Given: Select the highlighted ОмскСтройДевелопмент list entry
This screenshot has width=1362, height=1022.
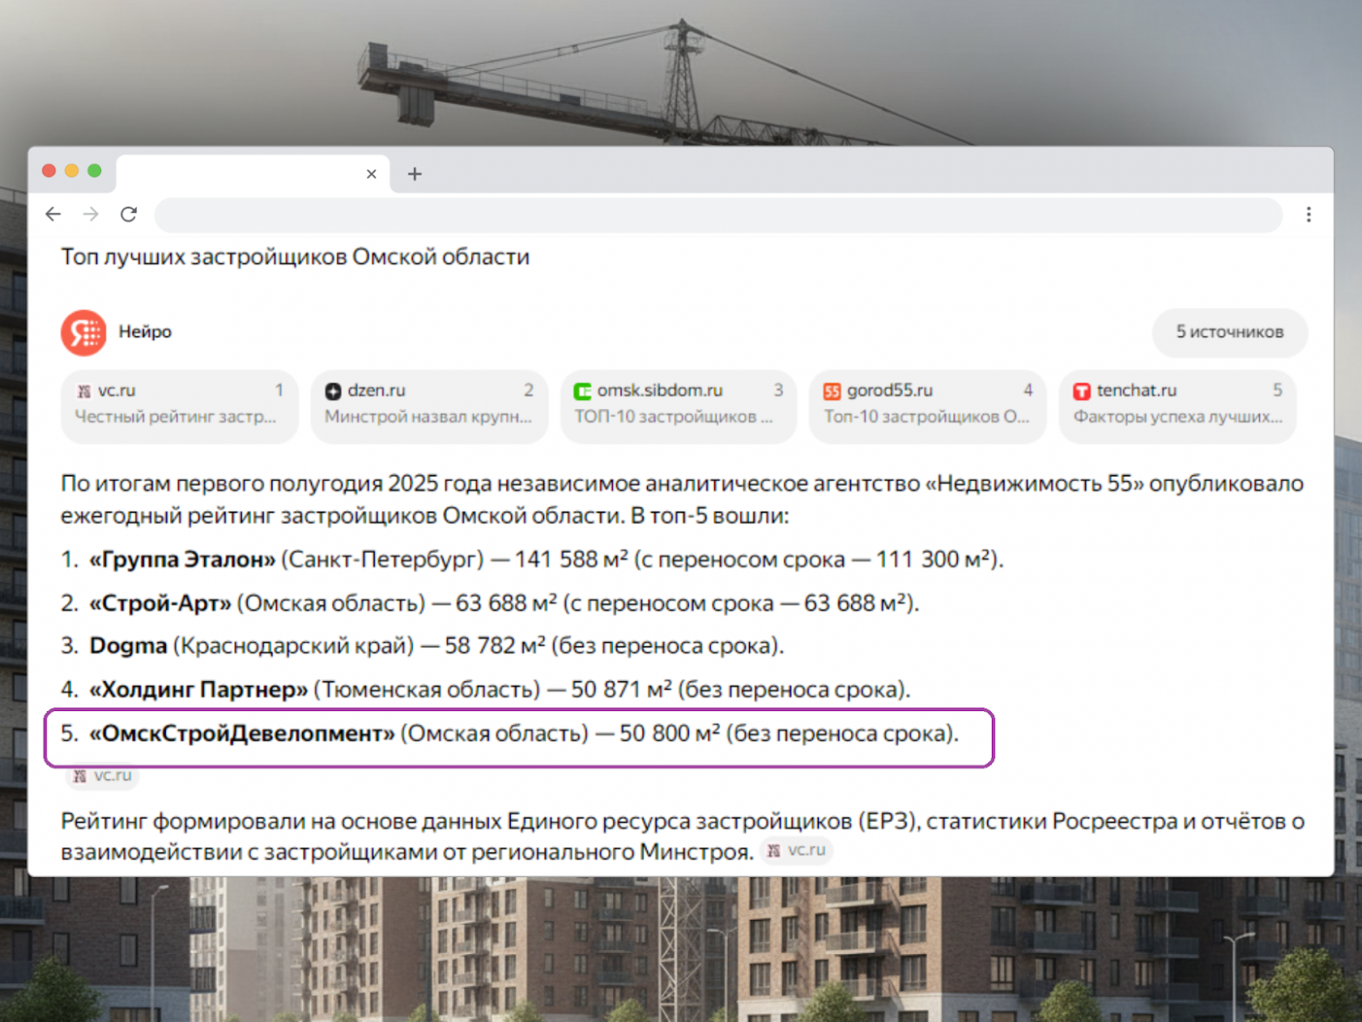Looking at the screenshot, I should click(519, 735).
